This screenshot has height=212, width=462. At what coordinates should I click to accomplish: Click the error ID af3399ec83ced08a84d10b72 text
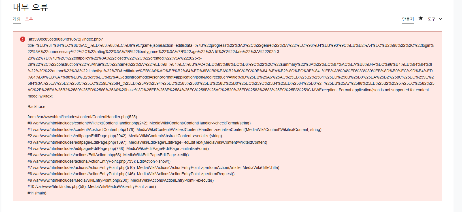tap(54, 39)
